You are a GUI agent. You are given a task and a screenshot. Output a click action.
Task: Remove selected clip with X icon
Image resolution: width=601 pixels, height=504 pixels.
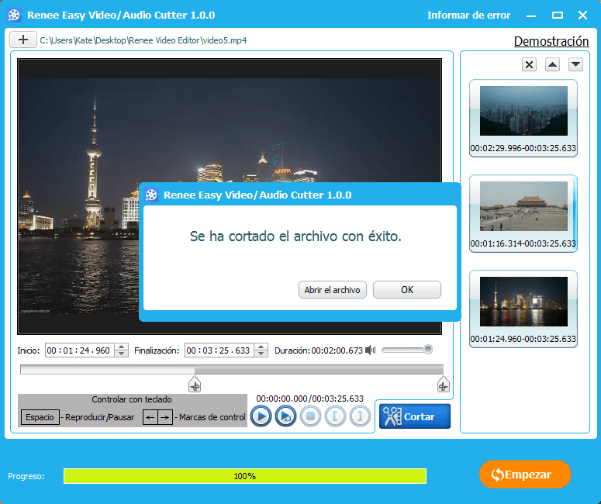529,64
